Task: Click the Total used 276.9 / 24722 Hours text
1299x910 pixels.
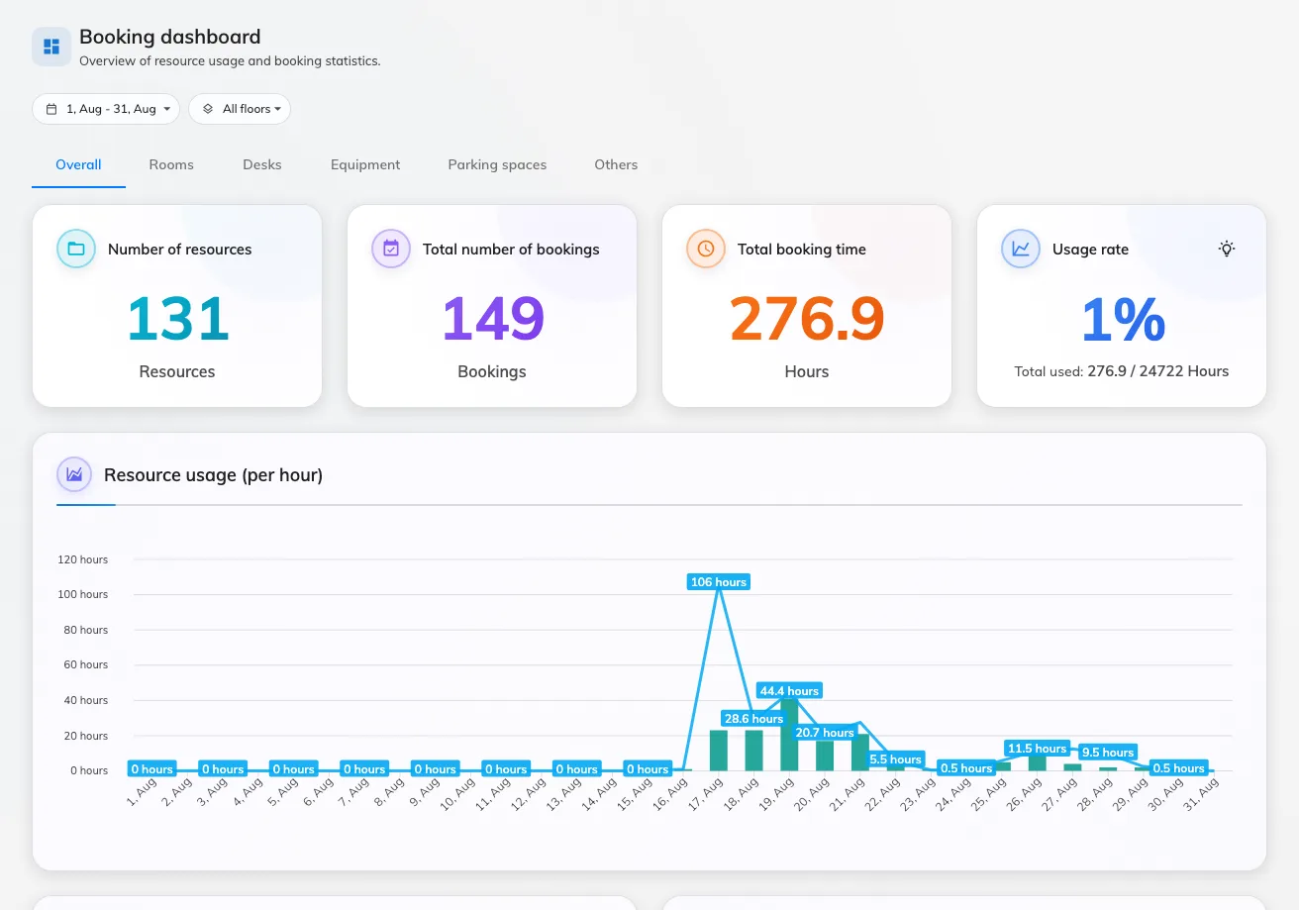Action: pos(1122,371)
